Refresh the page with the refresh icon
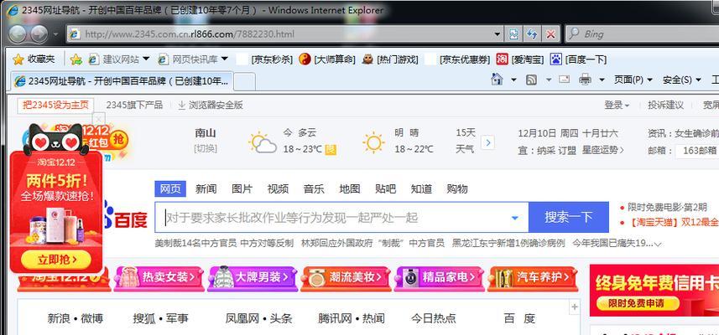 [x=532, y=33]
